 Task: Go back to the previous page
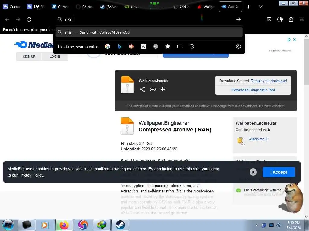point(7,20)
